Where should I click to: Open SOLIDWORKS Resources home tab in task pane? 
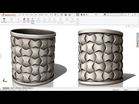pyautogui.click(x=138, y=34)
